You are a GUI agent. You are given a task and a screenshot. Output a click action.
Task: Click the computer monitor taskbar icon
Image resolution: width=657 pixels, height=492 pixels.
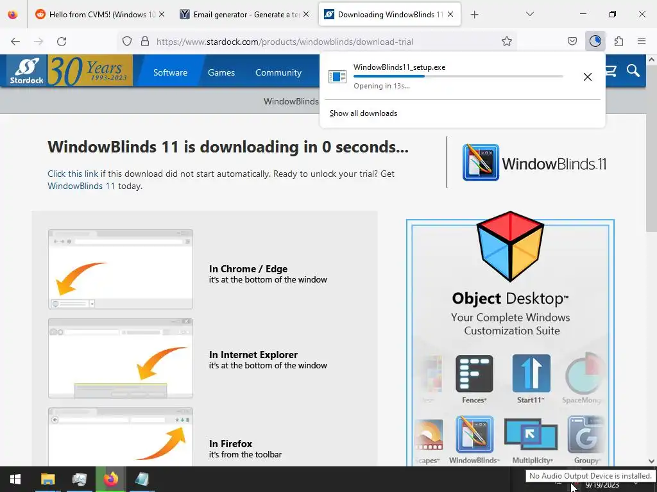click(x=79, y=479)
